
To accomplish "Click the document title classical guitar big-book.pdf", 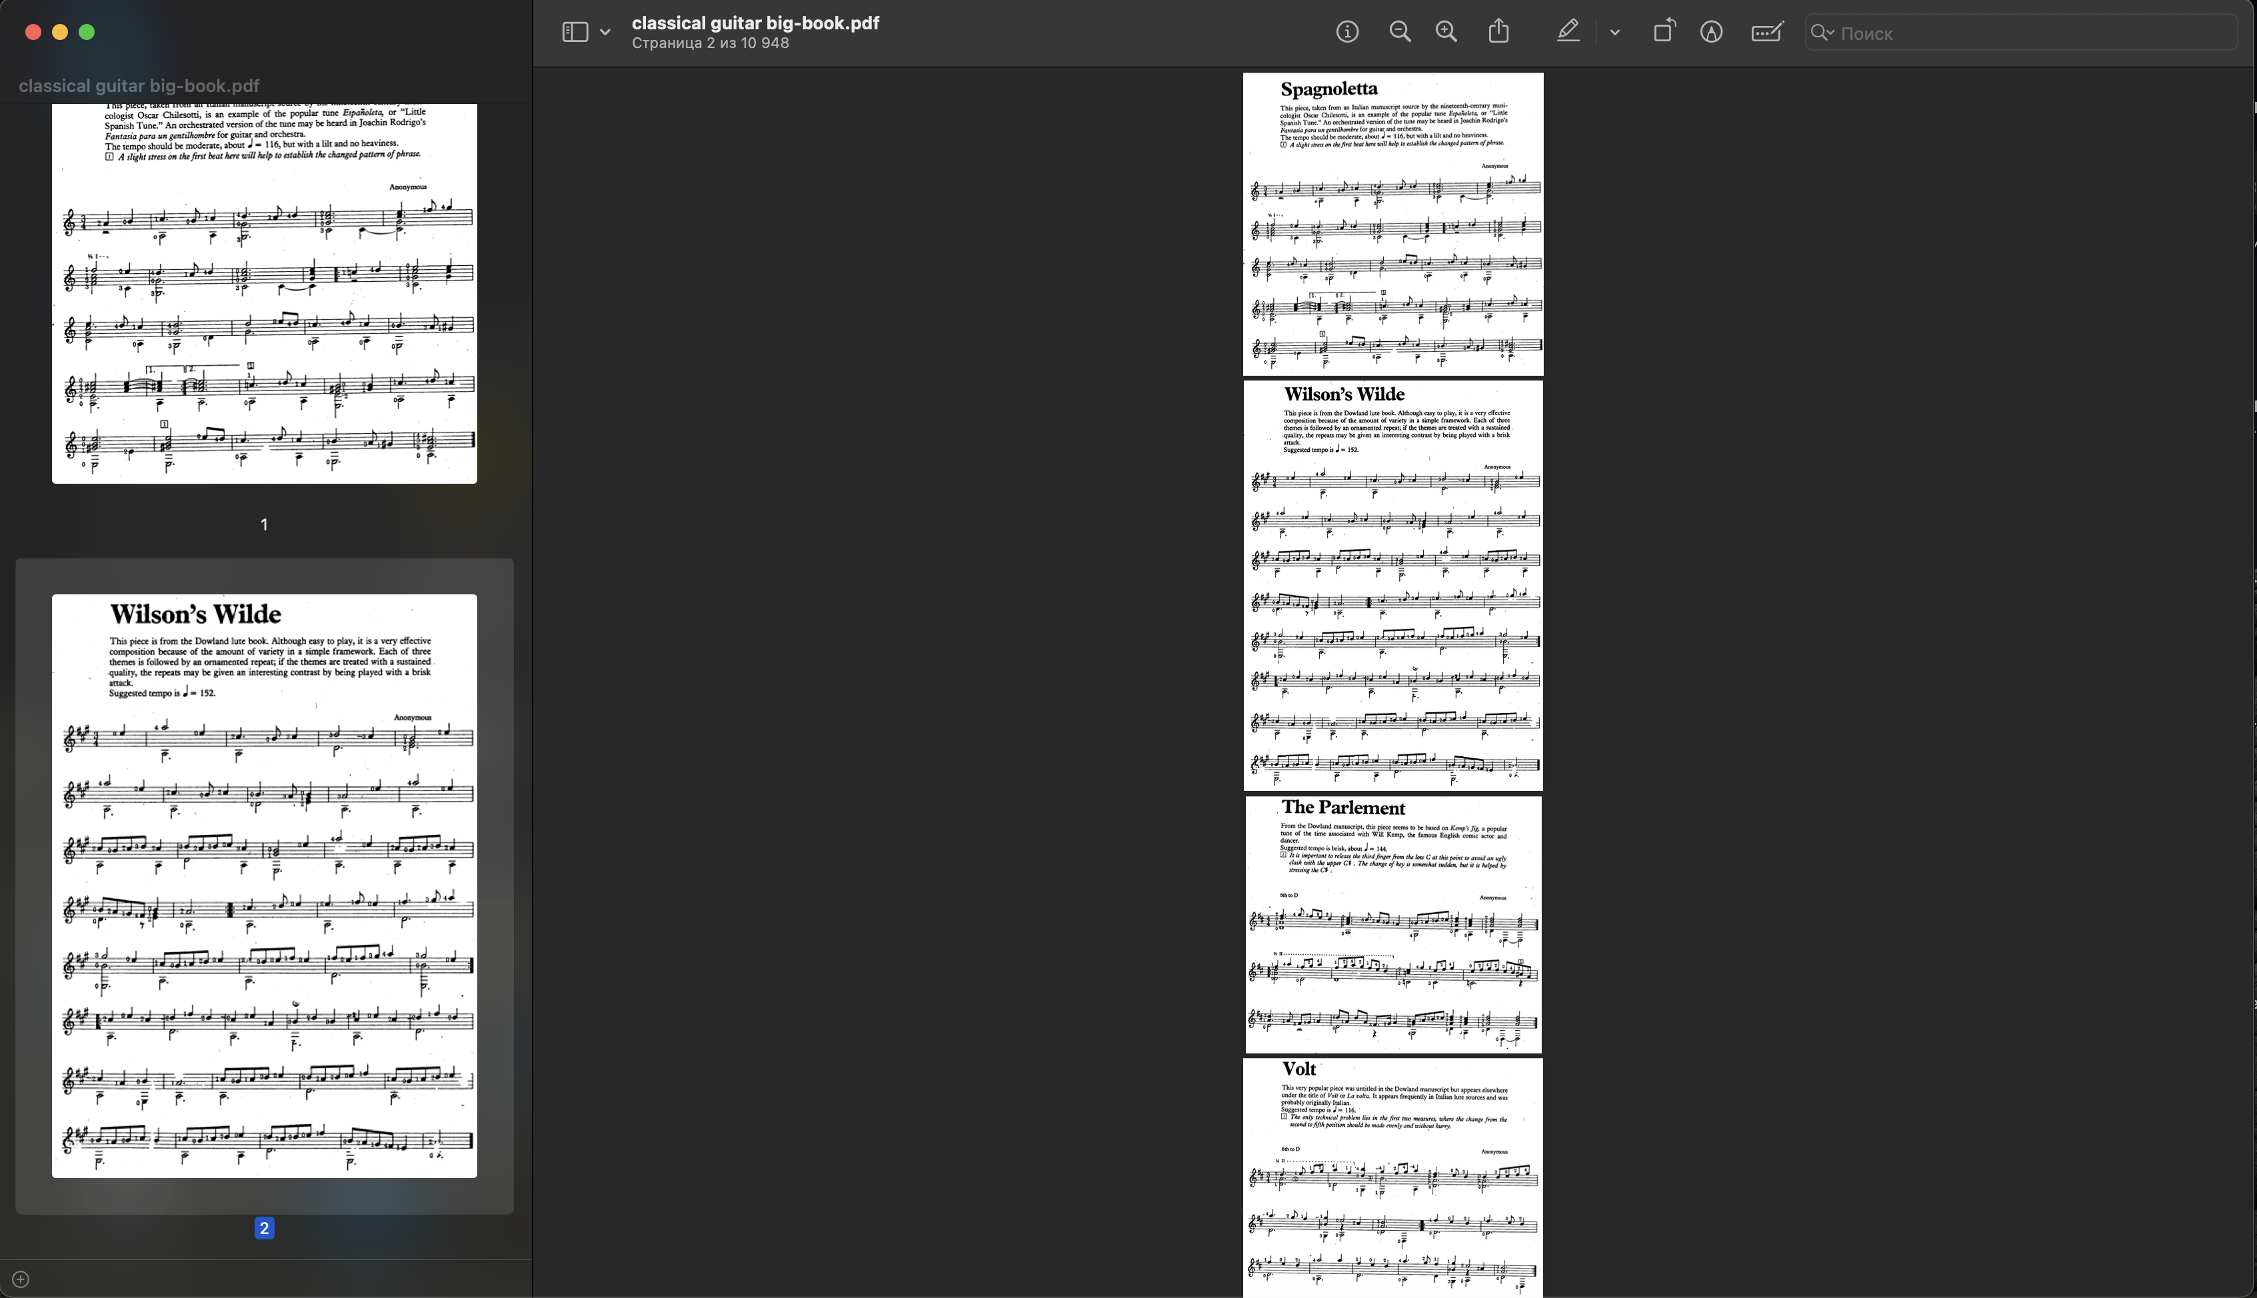I will click(x=755, y=23).
